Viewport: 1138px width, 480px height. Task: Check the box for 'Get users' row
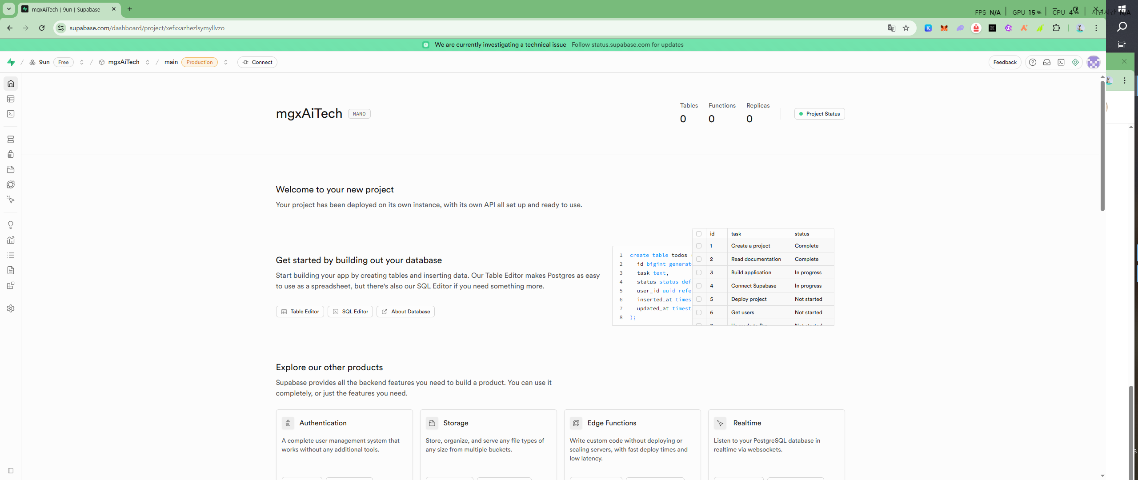tap(699, 312)
